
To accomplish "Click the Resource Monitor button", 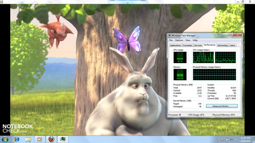I will point(222,106).
